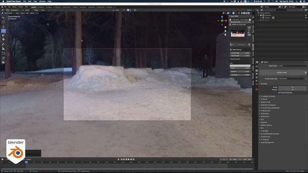
Task: Open the Layout workspace tab
Action: (x=34, y=7)
